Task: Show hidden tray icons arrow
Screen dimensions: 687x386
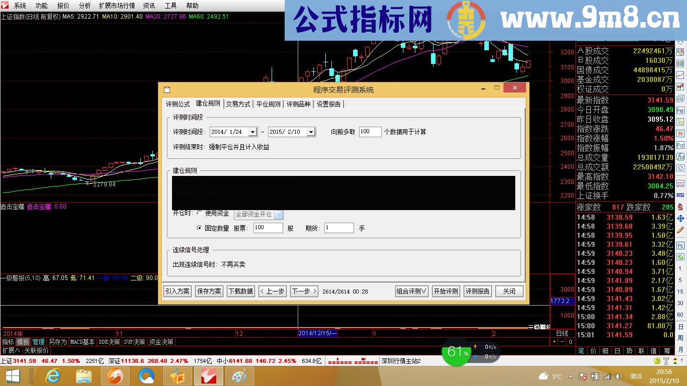Action: click(570, 376)
